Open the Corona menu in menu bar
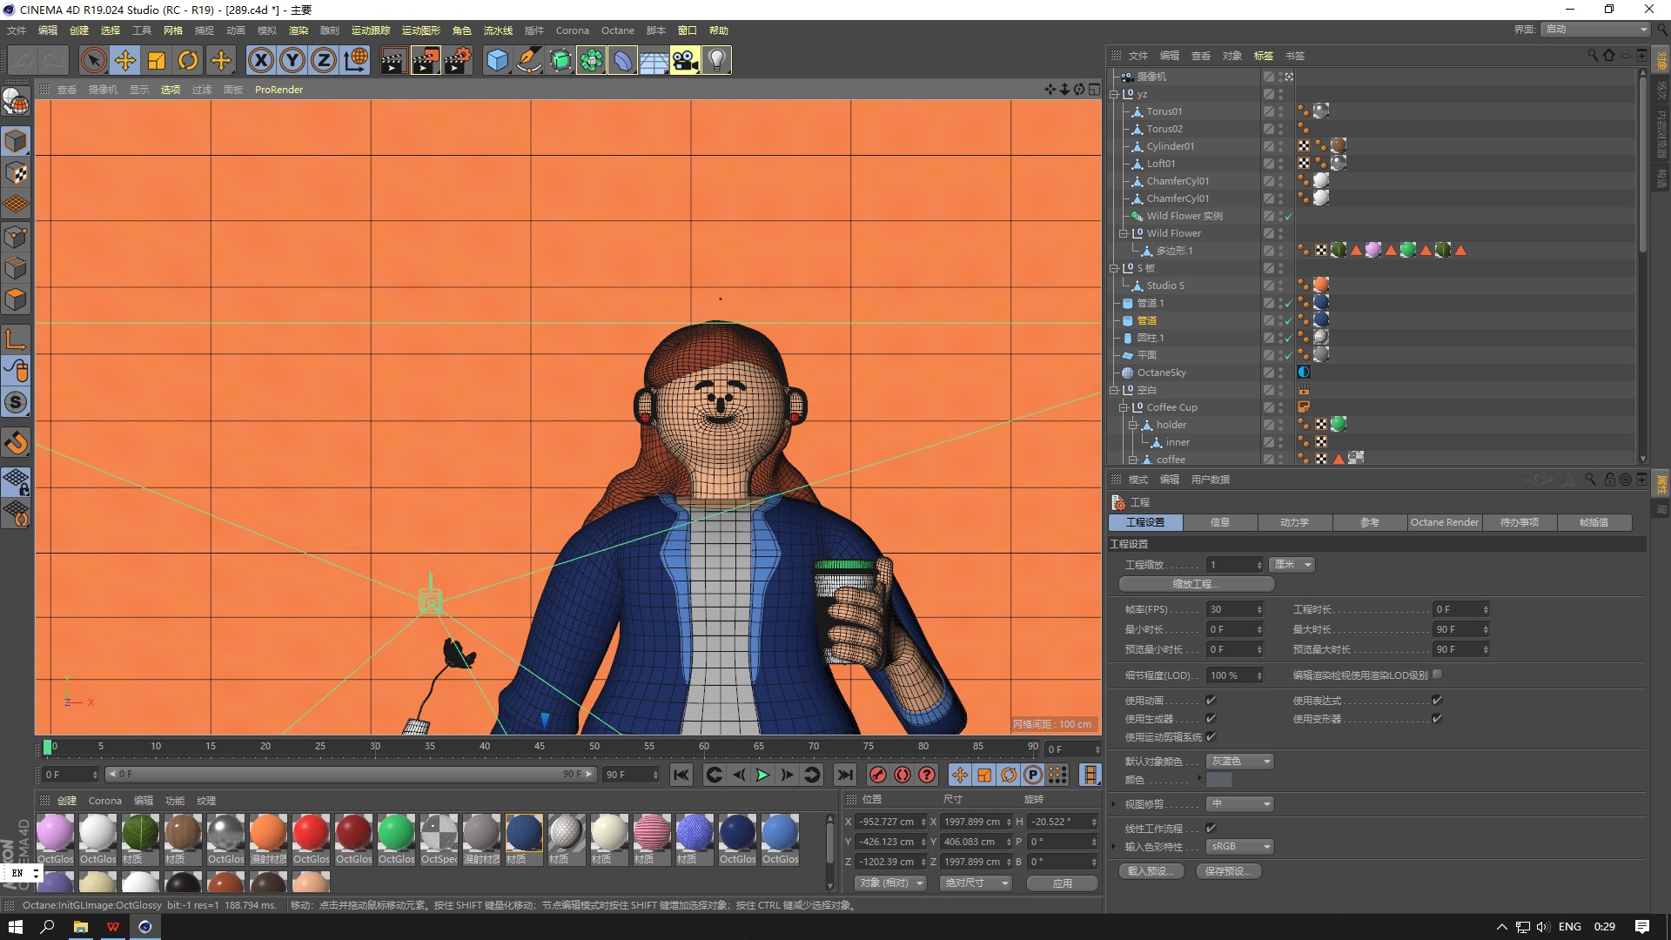 coord(572,30)
